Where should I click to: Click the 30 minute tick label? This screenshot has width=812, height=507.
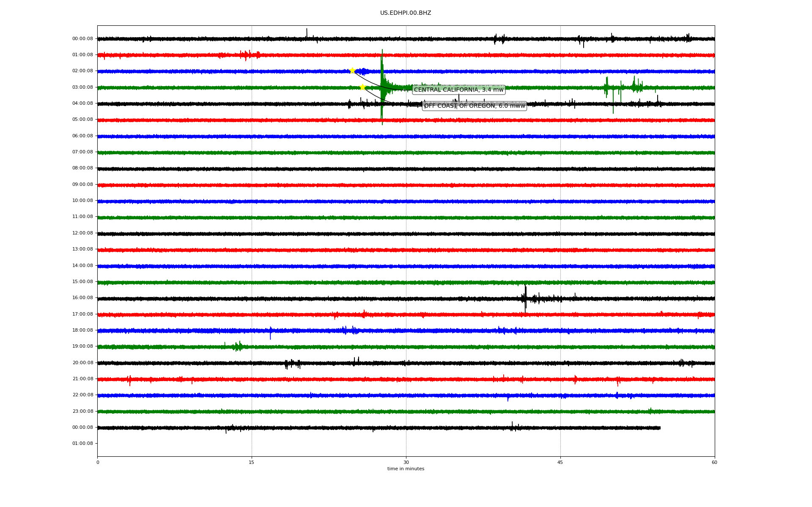tap(406, 462)
